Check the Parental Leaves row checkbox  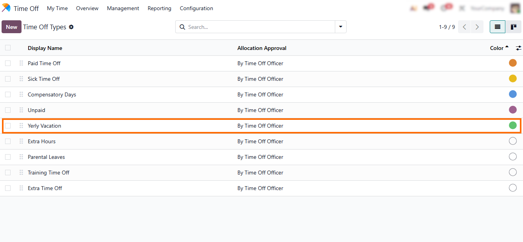point(8,157)
